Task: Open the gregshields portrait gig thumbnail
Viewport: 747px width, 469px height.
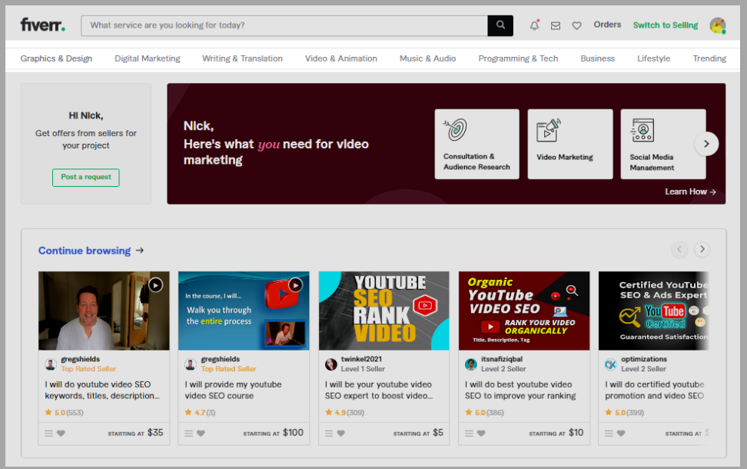Action: [104, 311]
